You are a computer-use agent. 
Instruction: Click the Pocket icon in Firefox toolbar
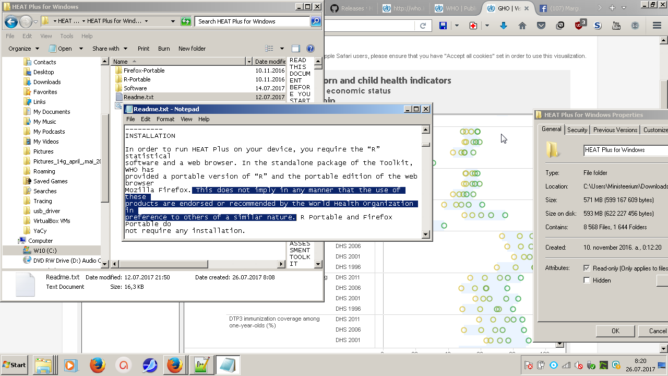(541, 26)
